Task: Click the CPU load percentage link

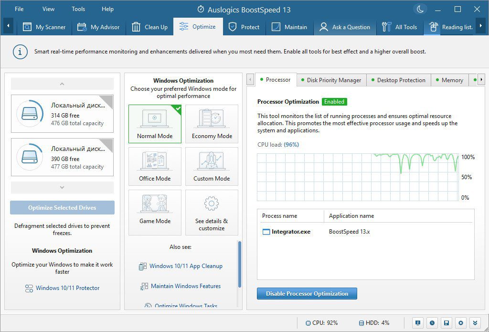Action: tap(292, 143)
